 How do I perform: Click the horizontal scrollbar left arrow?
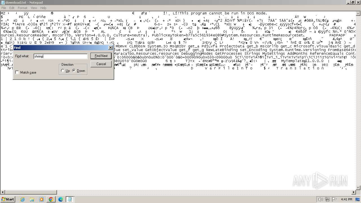point(2,192)
